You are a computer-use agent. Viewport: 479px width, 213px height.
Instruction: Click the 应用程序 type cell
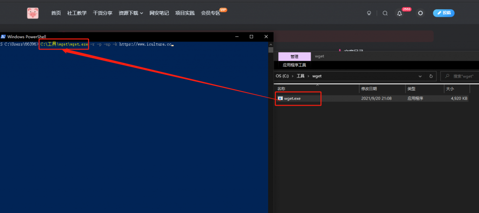[x=415, y=98]
